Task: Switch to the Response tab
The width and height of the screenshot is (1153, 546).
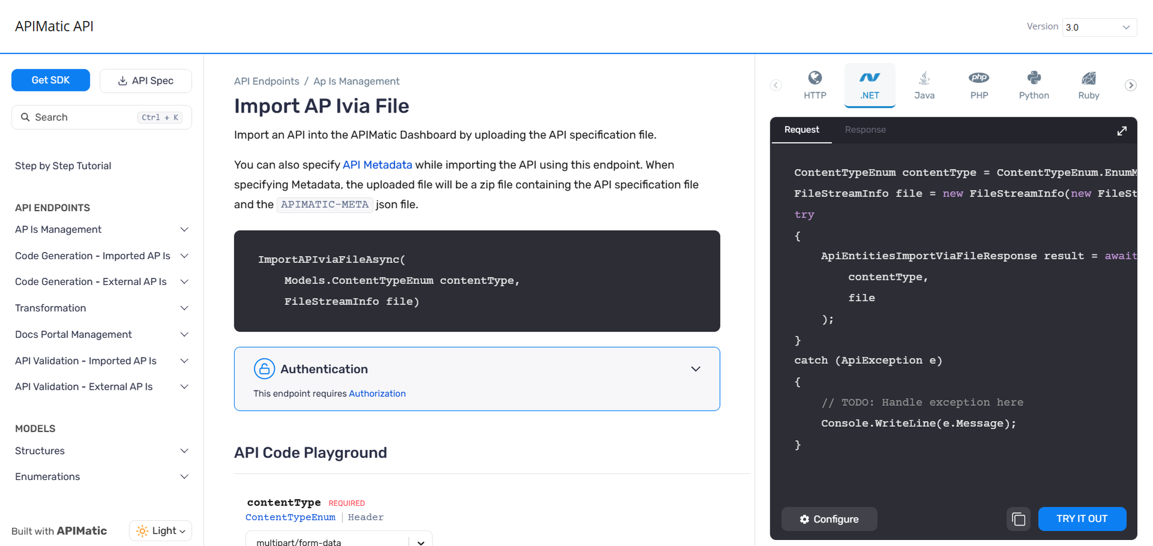Action: click(865, 130)
